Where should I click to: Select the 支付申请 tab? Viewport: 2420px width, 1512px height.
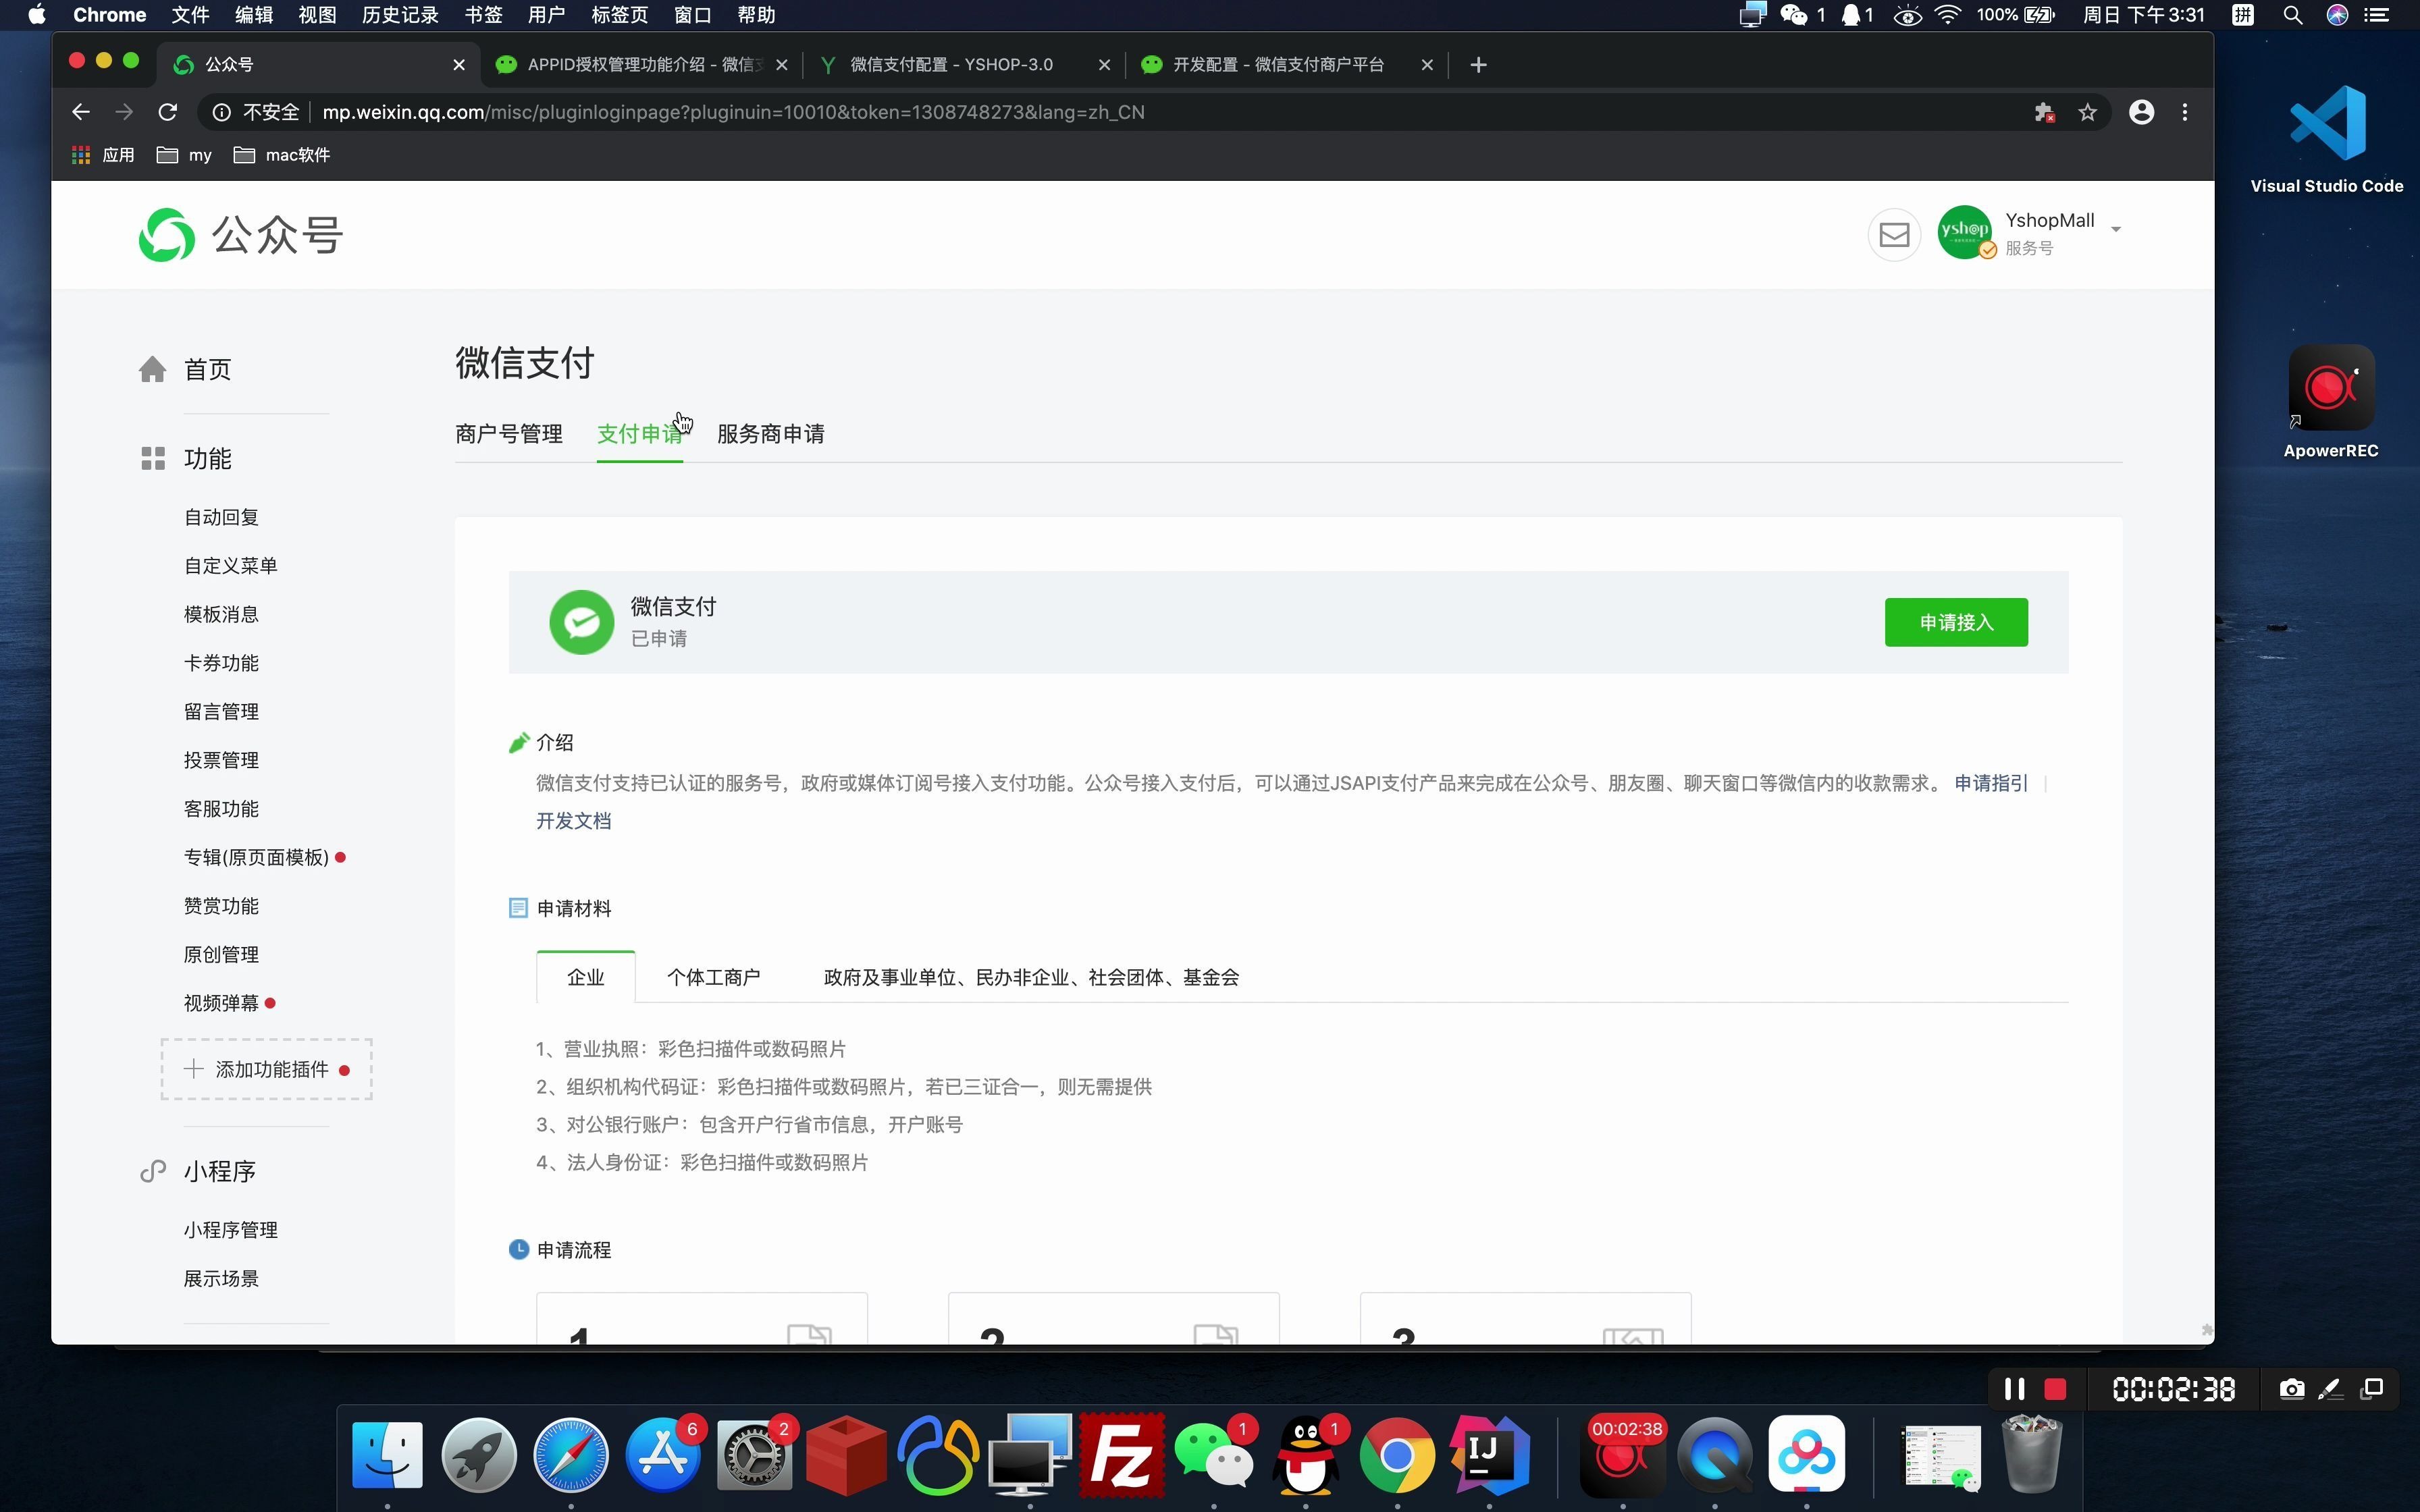tap(639, 433)
